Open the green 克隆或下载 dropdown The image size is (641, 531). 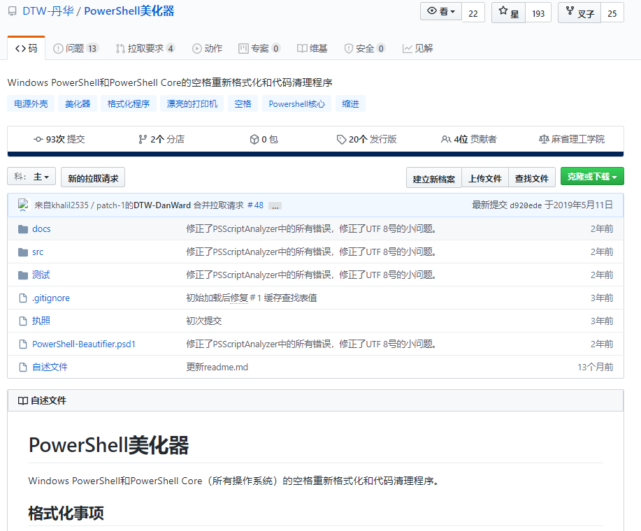tap(592, 177)
